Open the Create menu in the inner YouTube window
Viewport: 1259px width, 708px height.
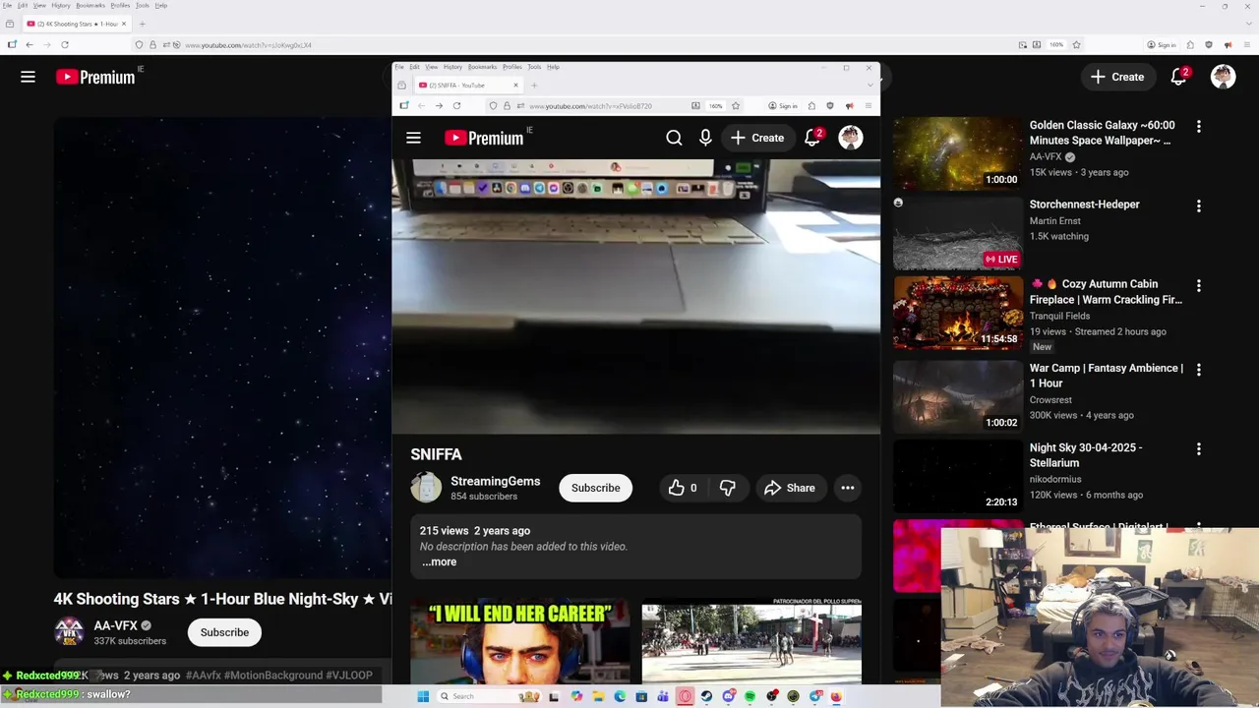(757, 138)
